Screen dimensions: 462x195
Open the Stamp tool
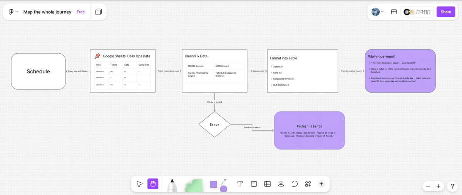tap(281, 184)
